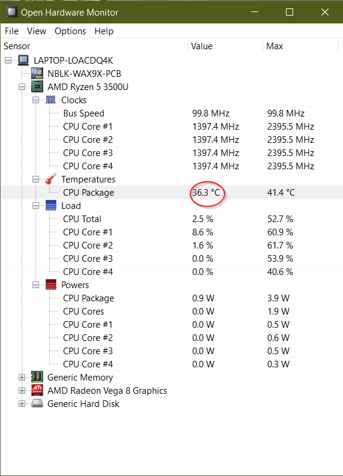Click the CPU chip icon for AMD Ryzen 5 3500U
The height and width of the screenshot is (476, 343).
[x=37, y=87]
